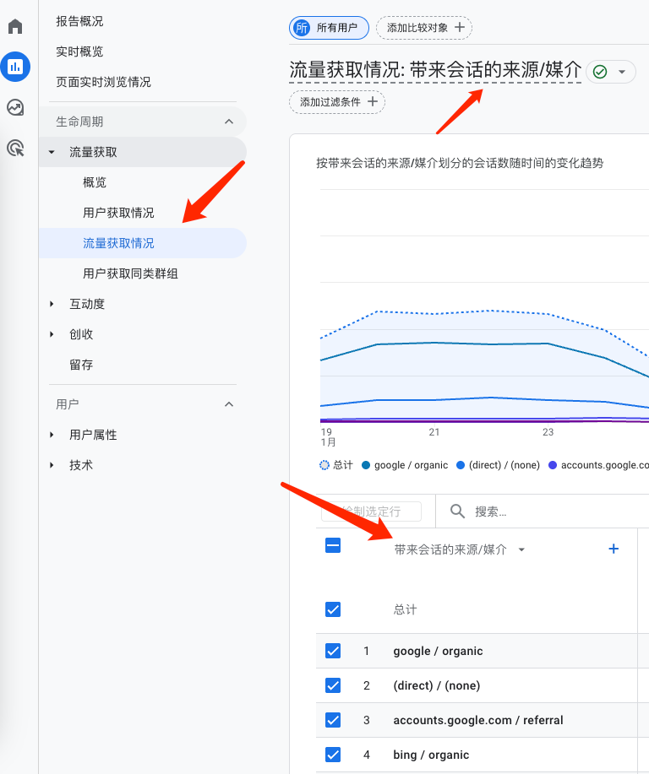Click the search magnifier icon in table
649x774 pixels.
[457, 511]
